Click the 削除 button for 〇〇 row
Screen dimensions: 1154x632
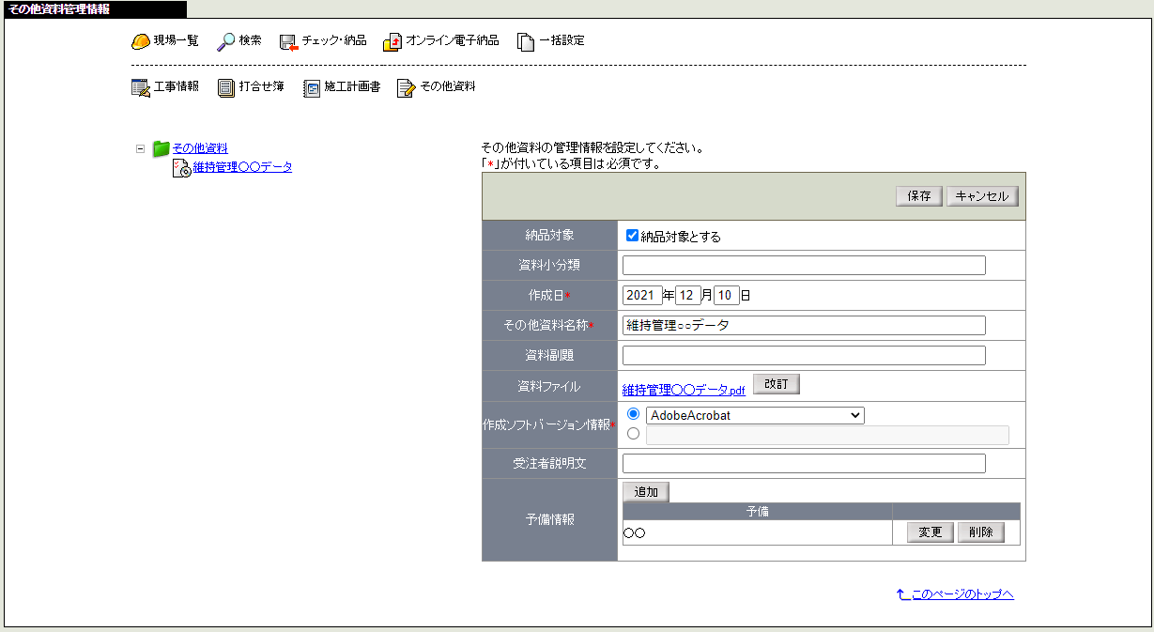[981, 532]
